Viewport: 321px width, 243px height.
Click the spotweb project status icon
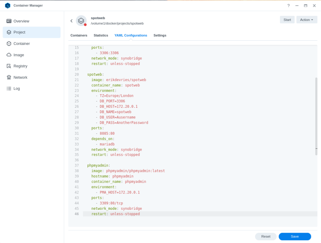coord(81,21)
